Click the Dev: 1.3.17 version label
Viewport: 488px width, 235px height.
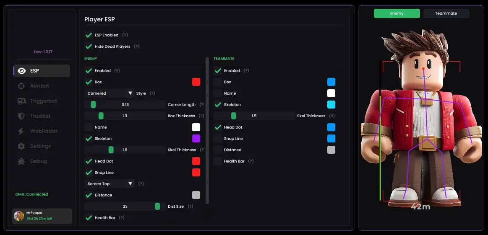43,52
